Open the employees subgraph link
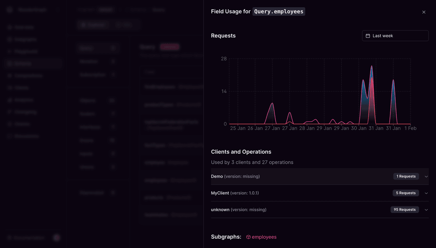 coord(264,237)
